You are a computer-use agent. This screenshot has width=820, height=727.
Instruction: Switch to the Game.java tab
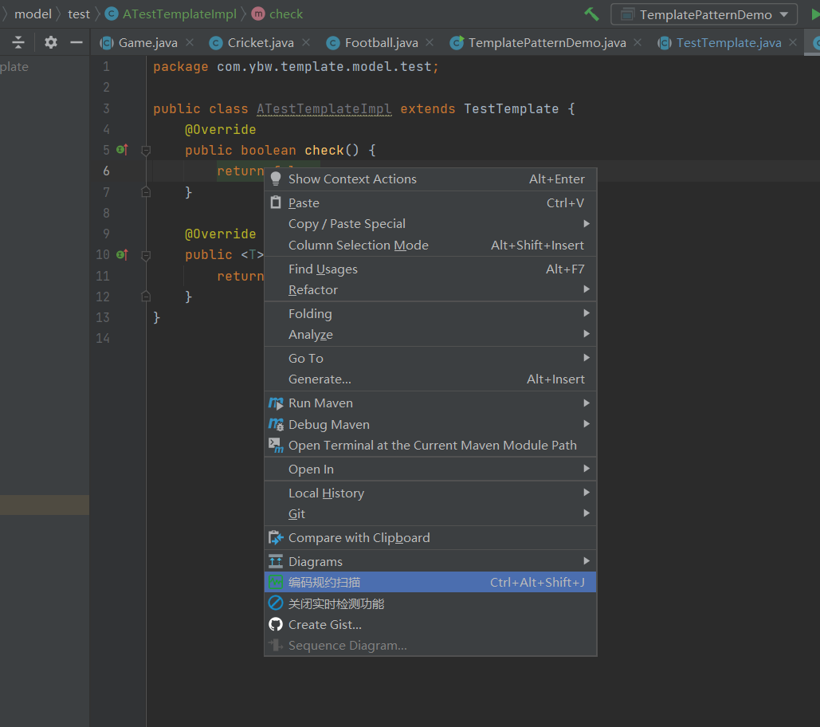148,43
